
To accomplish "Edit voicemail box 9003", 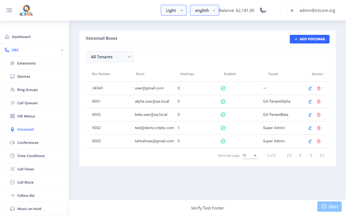I will tap(310, 141).
